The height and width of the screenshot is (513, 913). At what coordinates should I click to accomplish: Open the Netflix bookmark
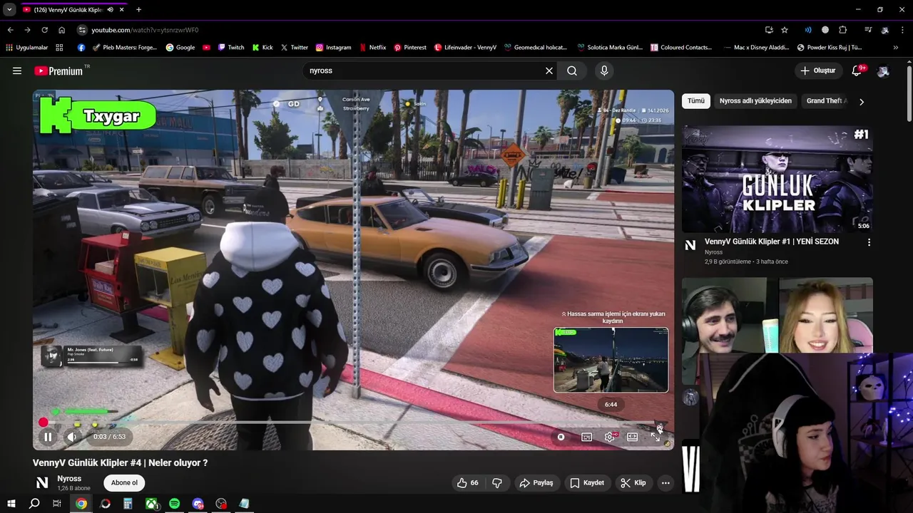[x=372, y=47]
